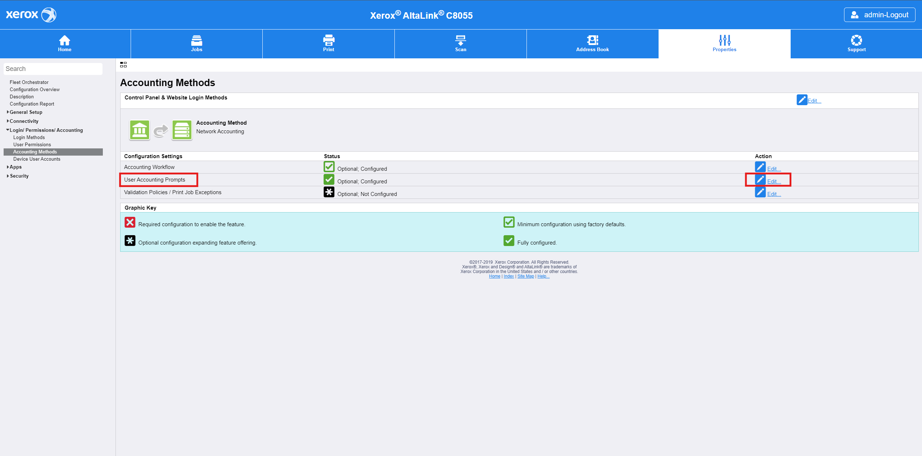Click the Print printer icon
Screen dimensions: 922x456
point(328,40)
